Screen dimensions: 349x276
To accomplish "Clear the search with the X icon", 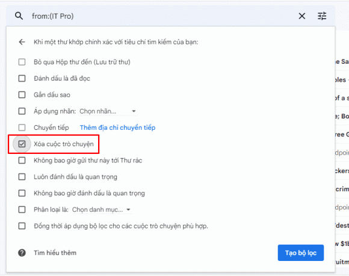I will pyautogui.click(x=302, y=16).
